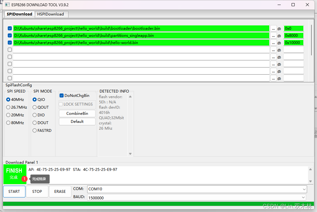Screen dimensions: 317x212
Task: Select the SPIDownload tab
Action: (19, 14)
